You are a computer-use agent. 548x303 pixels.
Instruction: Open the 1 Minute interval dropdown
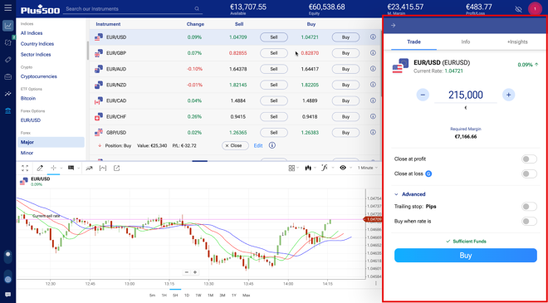pos(367,168)
